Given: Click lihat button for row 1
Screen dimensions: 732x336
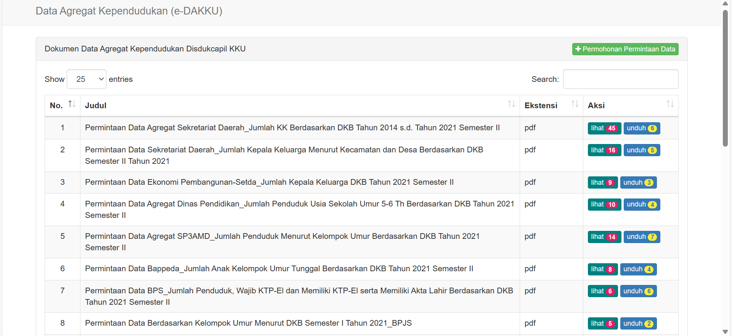Looking at the screenshot, I should click(x=604, y=128).
